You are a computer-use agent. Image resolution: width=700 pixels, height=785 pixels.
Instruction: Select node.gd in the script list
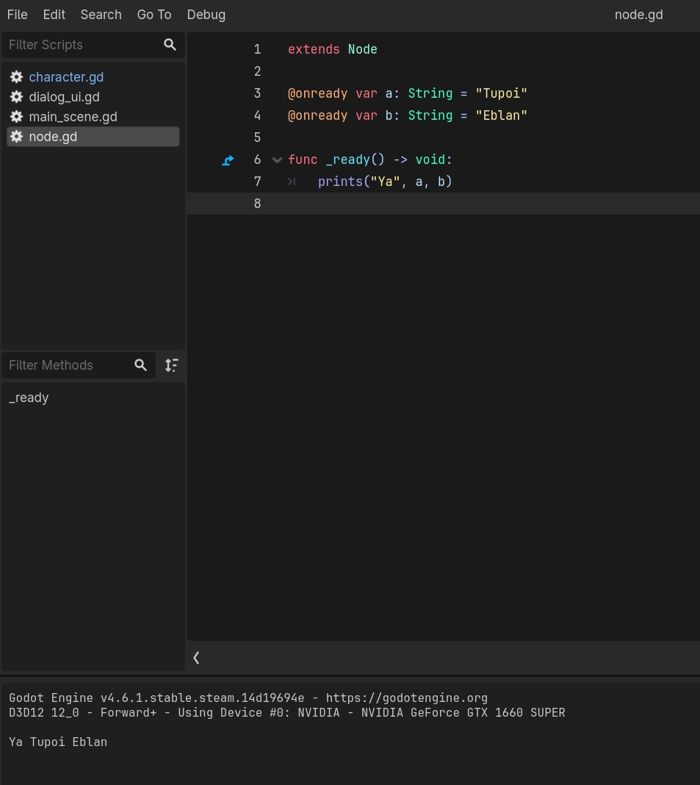(x=93, y=137)
